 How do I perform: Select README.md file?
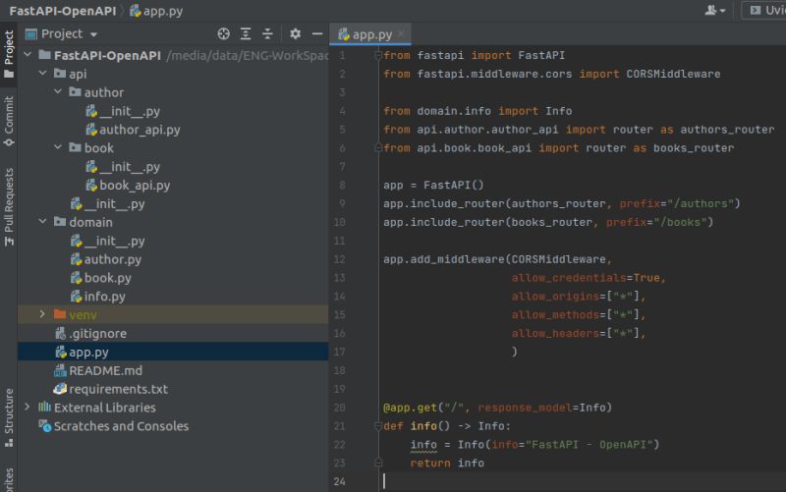(97, 370)
